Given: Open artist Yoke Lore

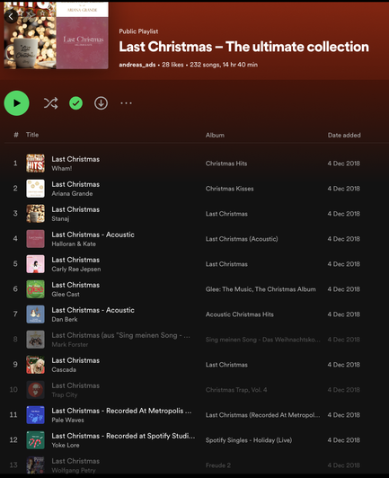Looking at the screenshot, I should 66,445.
